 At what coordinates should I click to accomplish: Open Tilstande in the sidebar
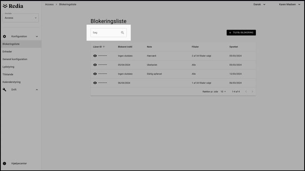[8, 74]
